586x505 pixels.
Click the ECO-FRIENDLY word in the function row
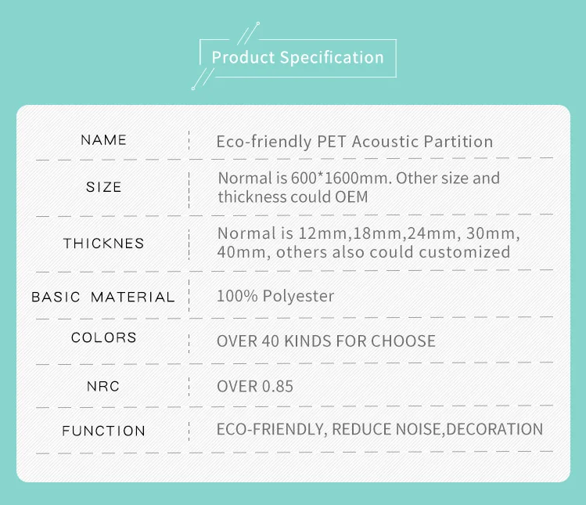click(270, 430)
